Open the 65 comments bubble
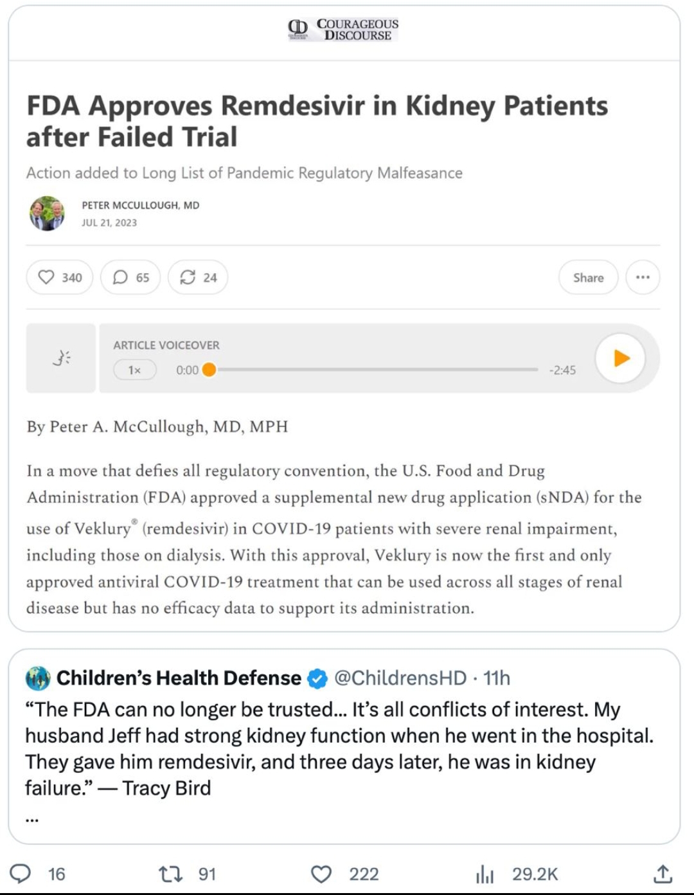The image size is (694, 895). 130,277
